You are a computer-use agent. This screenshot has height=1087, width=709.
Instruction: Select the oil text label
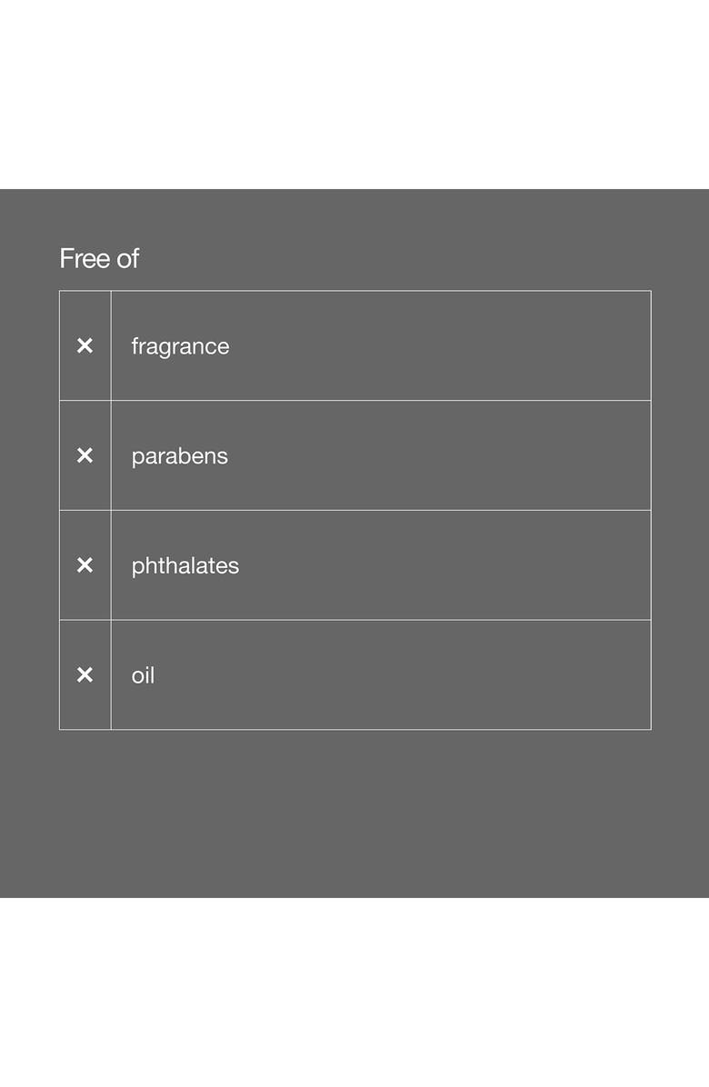coord(143,675)
